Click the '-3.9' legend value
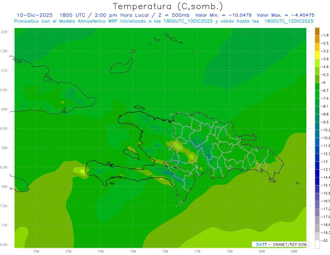This screenshot has height=255, width=330. pyautogui.click(x=325, y=59)
